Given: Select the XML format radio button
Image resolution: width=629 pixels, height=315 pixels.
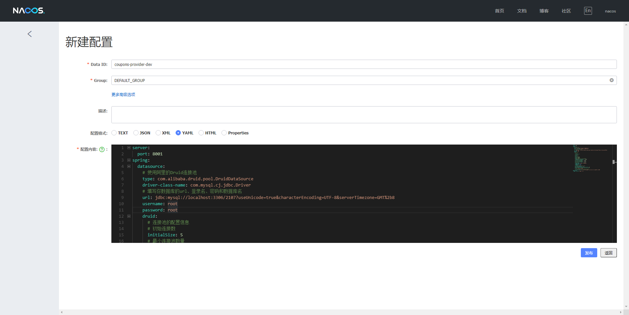Looking at the screenshot, I should click(x=158, y=133).
